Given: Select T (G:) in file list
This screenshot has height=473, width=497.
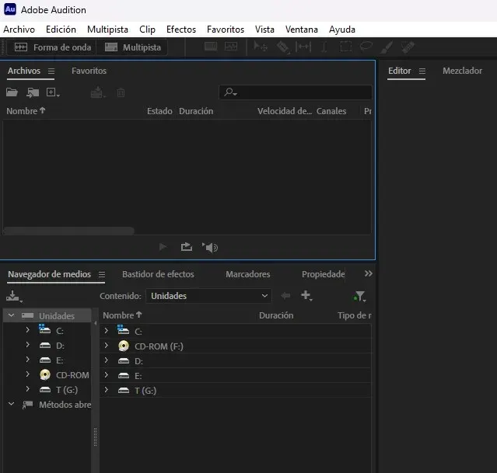Looking at the screenshot, I should point(235,391).
